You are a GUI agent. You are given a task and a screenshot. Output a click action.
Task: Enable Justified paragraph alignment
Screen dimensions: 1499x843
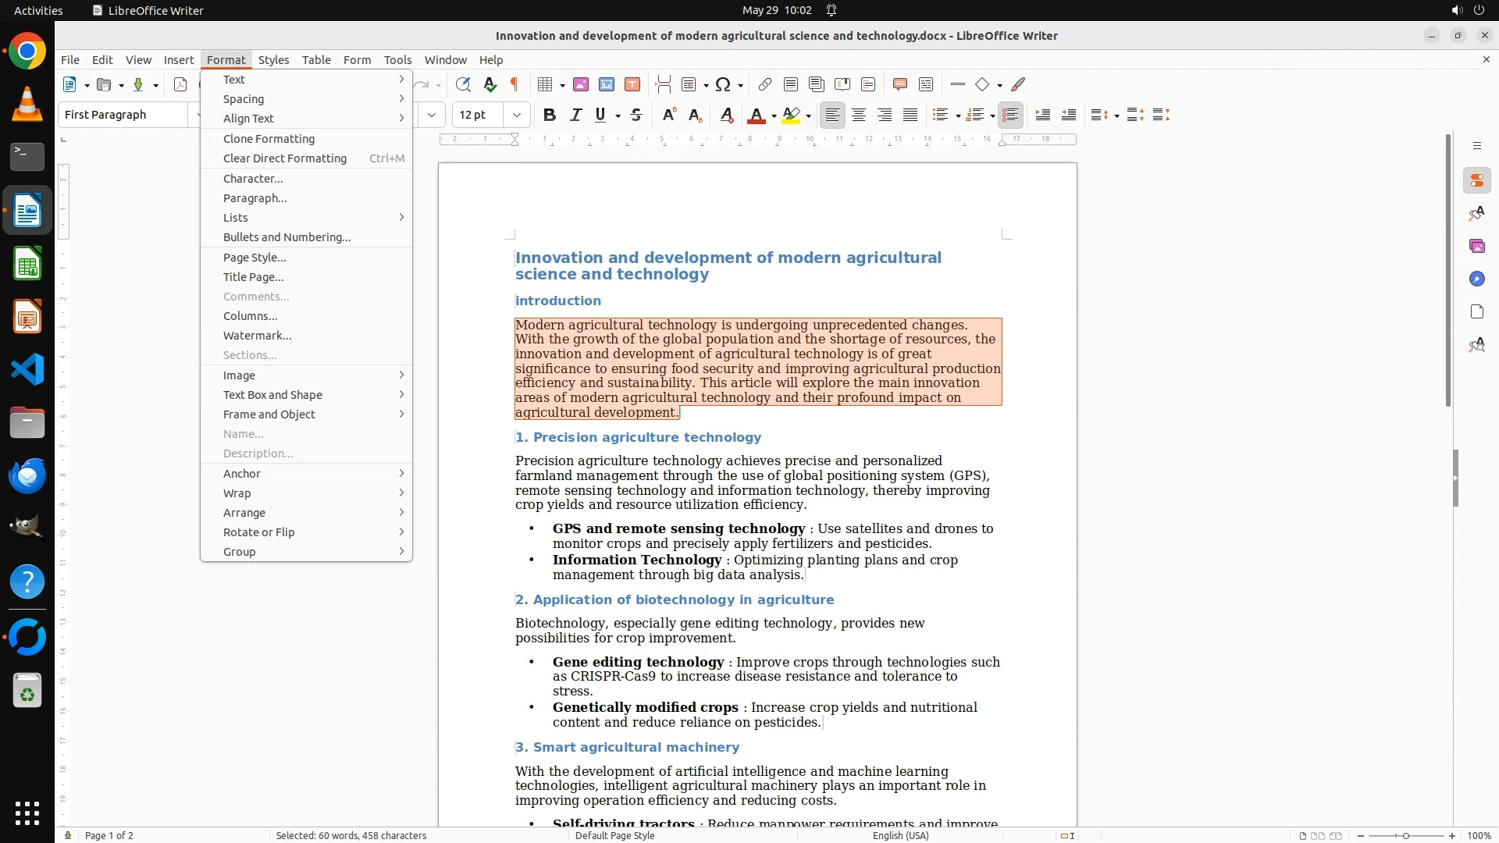910,115
